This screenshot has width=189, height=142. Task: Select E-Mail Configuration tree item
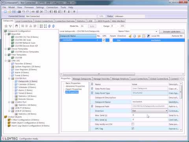click(x=25, y=120)
